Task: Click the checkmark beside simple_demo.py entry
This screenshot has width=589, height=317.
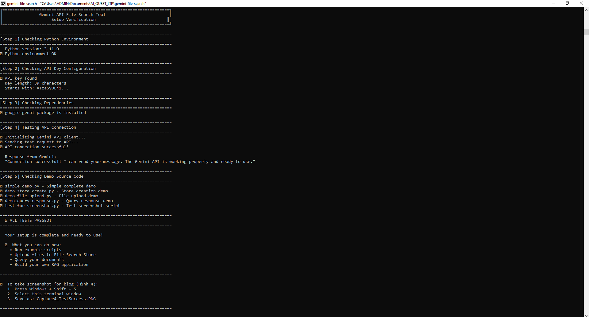Action: point(2,186)
